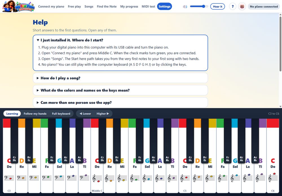Image resolution: width=282 pixels, height=196 pixels.
Task: Open the Songs tab
Action: [89, 6]
